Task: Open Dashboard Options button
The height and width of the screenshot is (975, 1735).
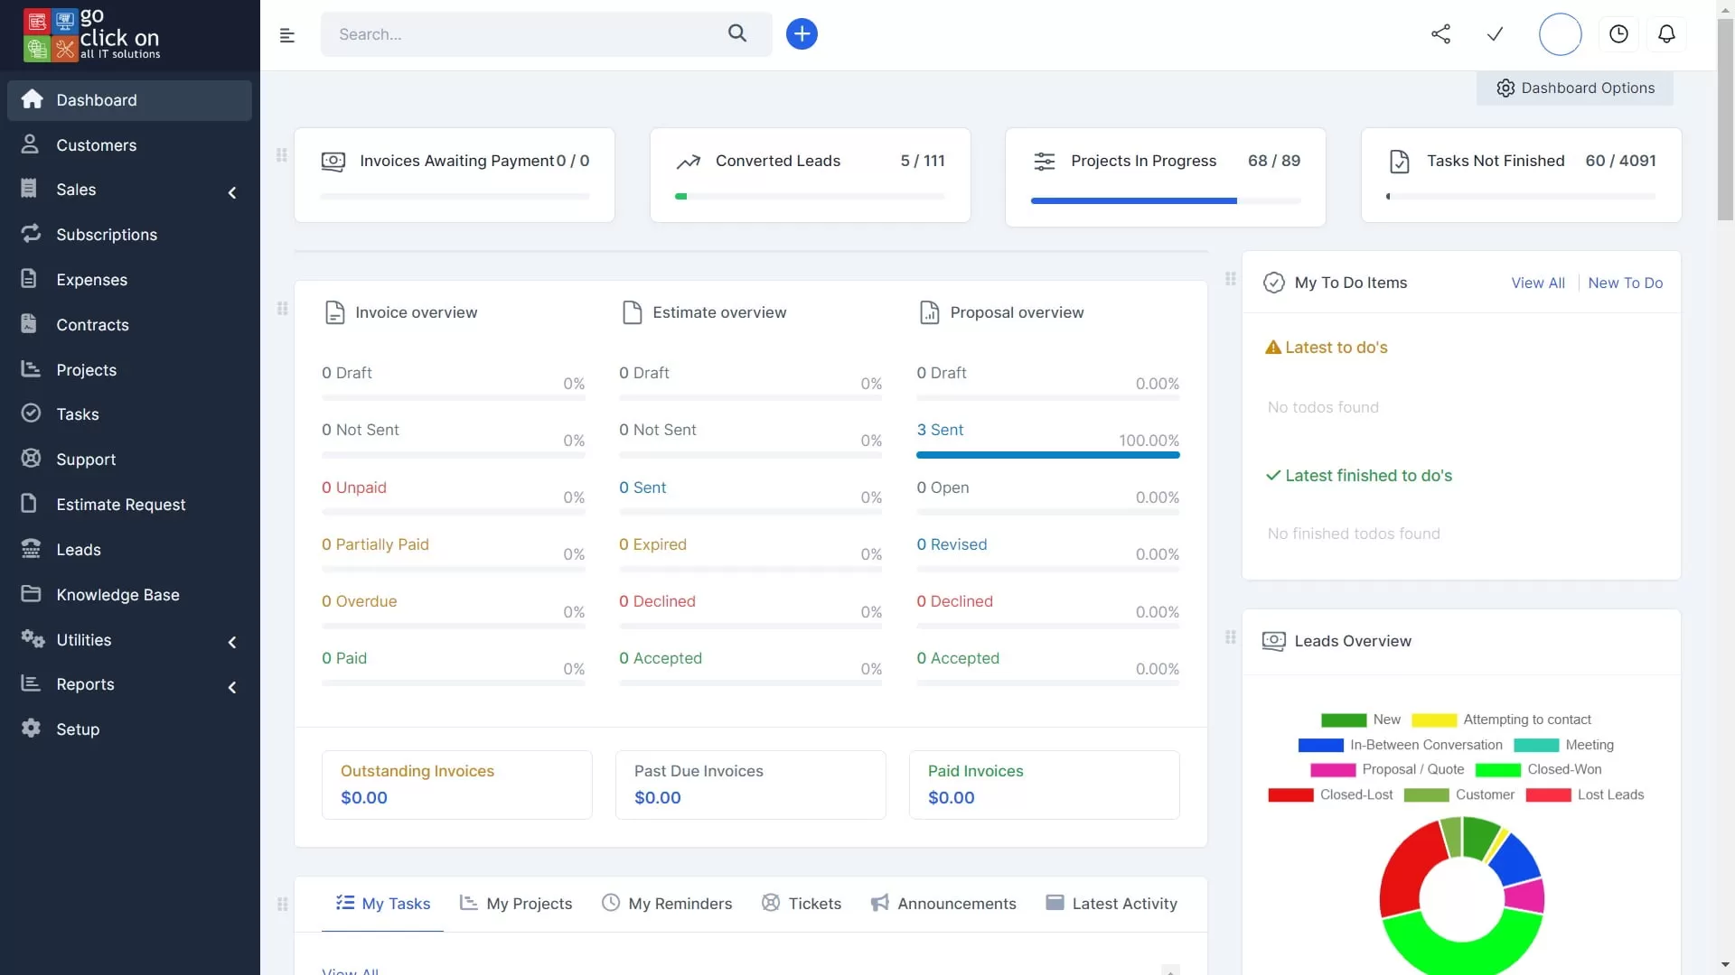Action: pyautogui.click(x=1575, y=88)
